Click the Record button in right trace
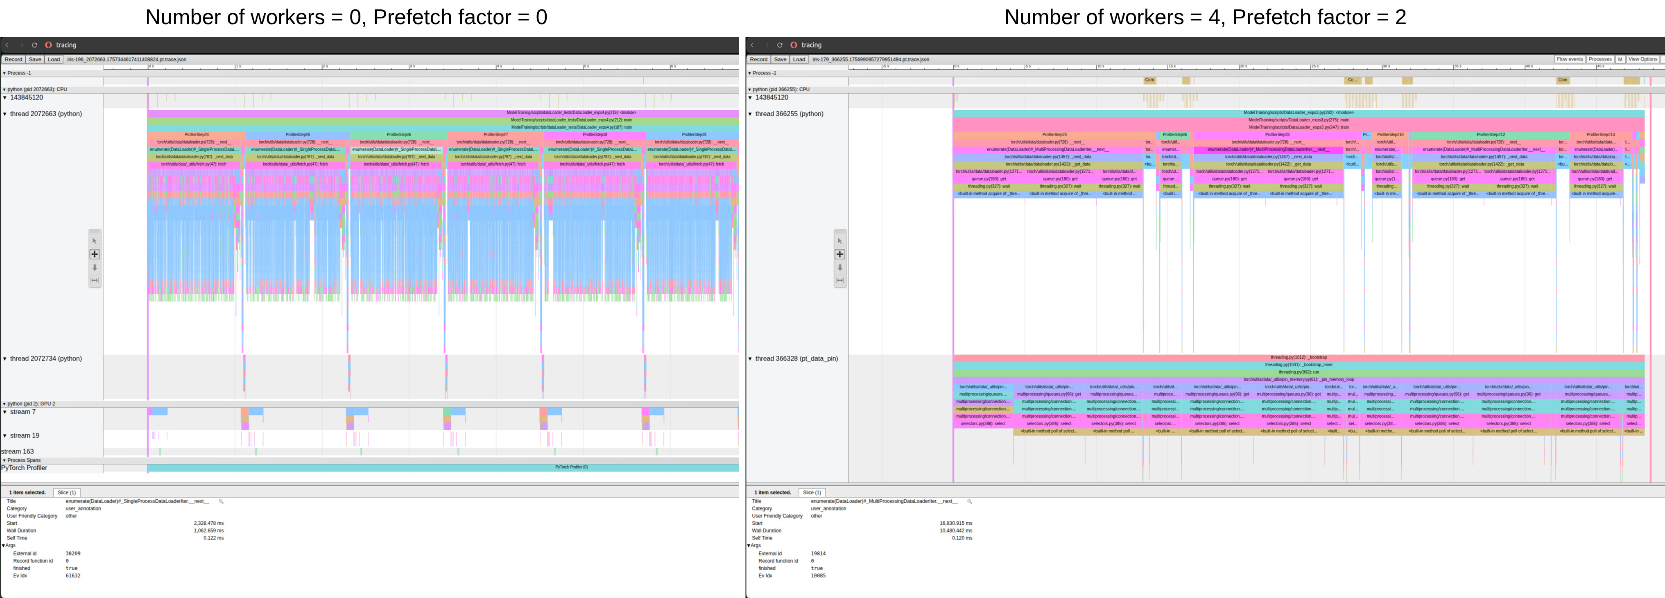1665x598 pixels. (758, 59)
